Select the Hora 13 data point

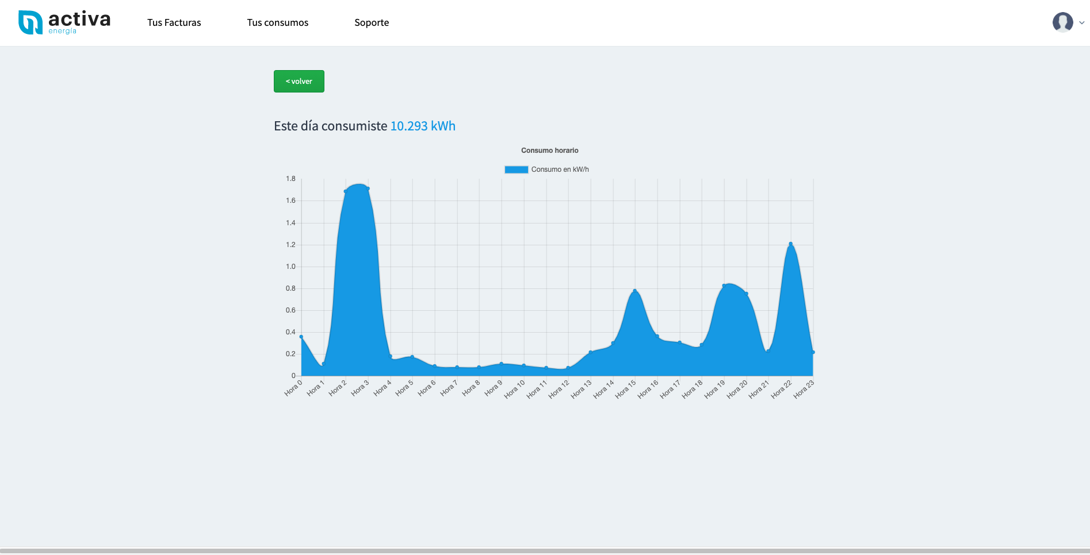tap(591, 352)
